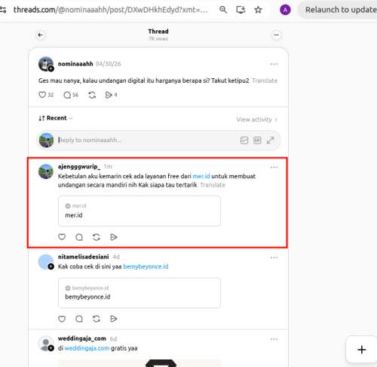Open the mer.id link preview card
Screen dimensions: 377x367
(139, 211)
